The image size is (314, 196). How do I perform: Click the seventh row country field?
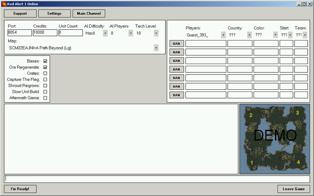click(x=240, y=95)
